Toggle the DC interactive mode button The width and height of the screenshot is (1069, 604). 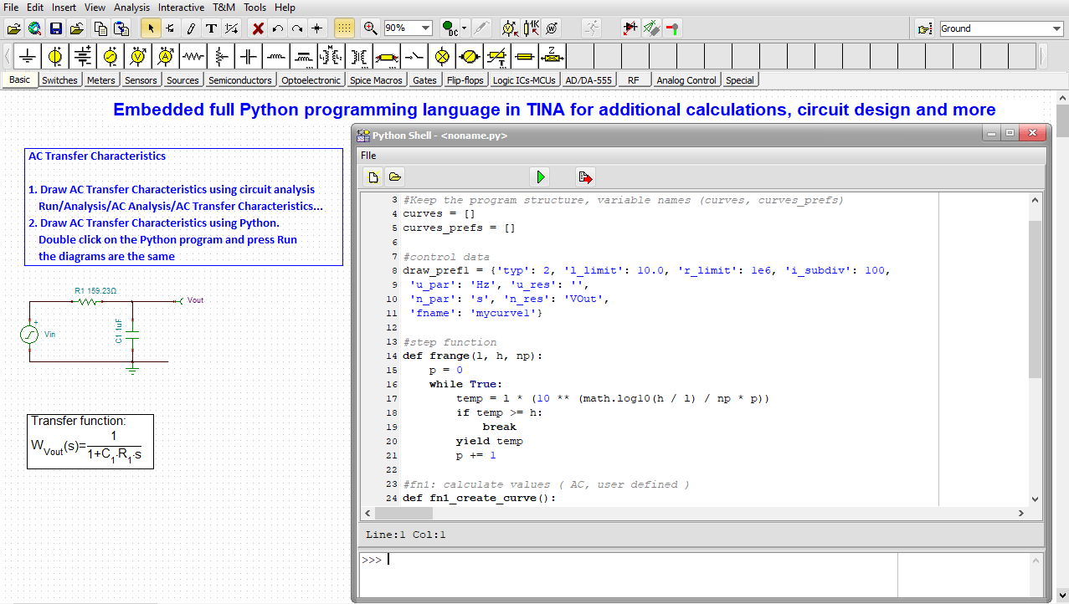click(450, 28)
